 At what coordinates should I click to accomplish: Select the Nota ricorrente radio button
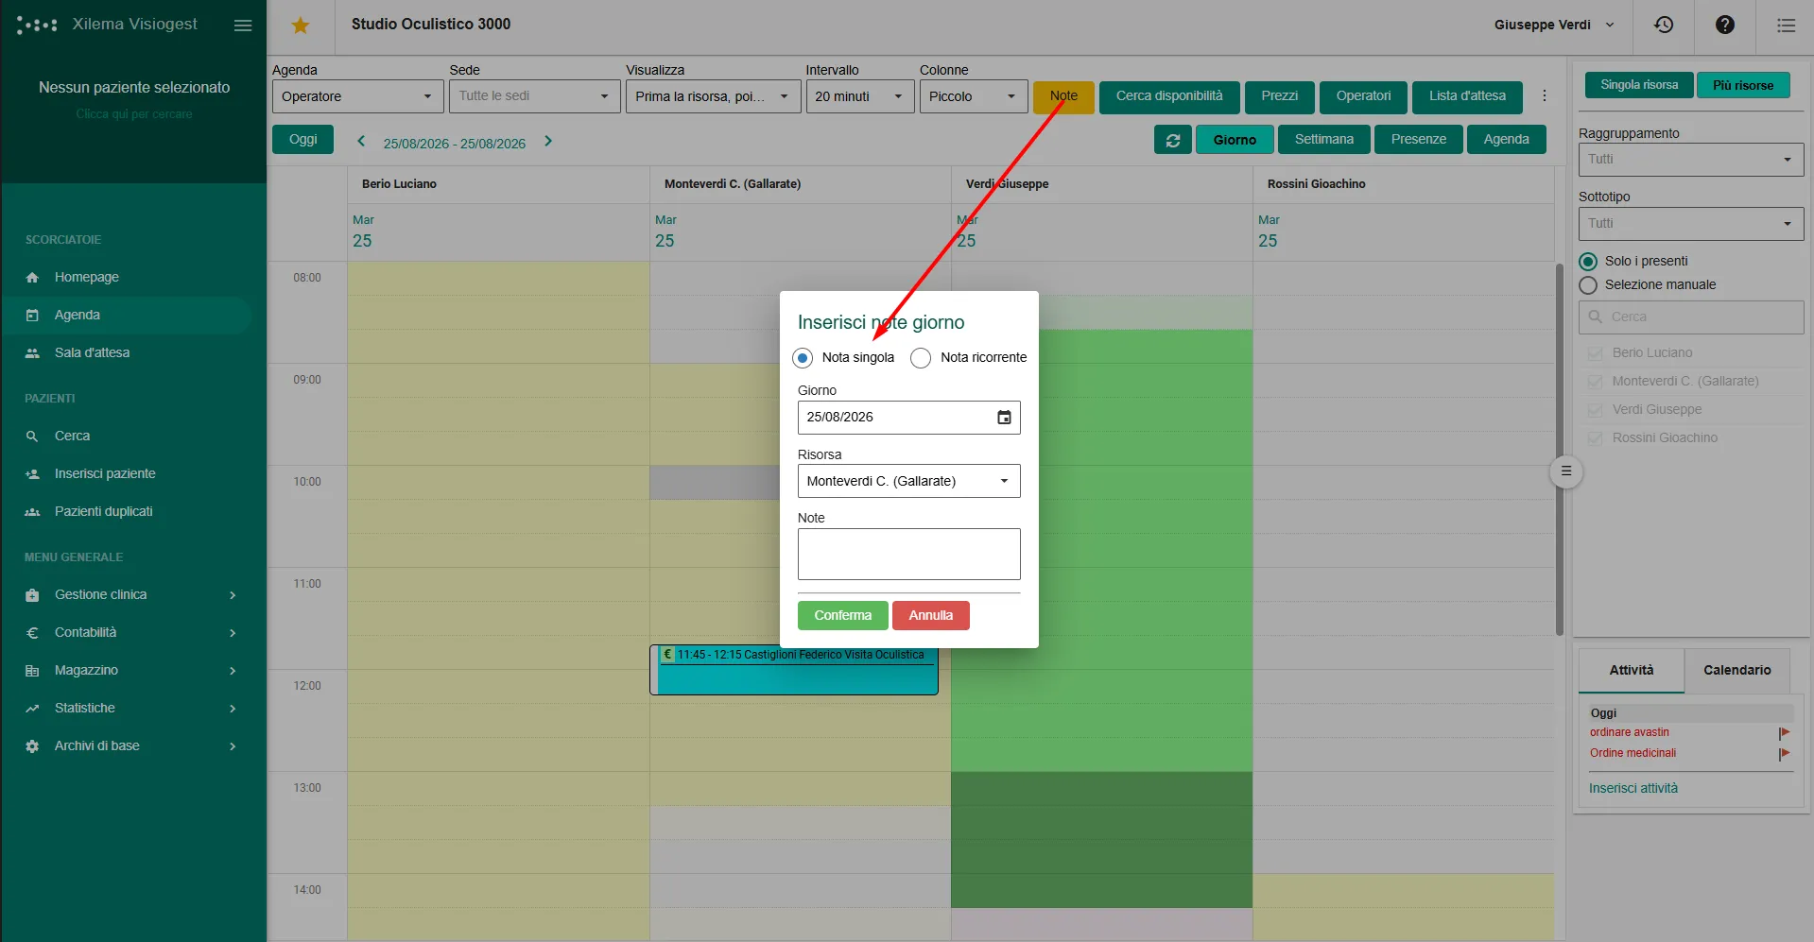pos(921,358)
